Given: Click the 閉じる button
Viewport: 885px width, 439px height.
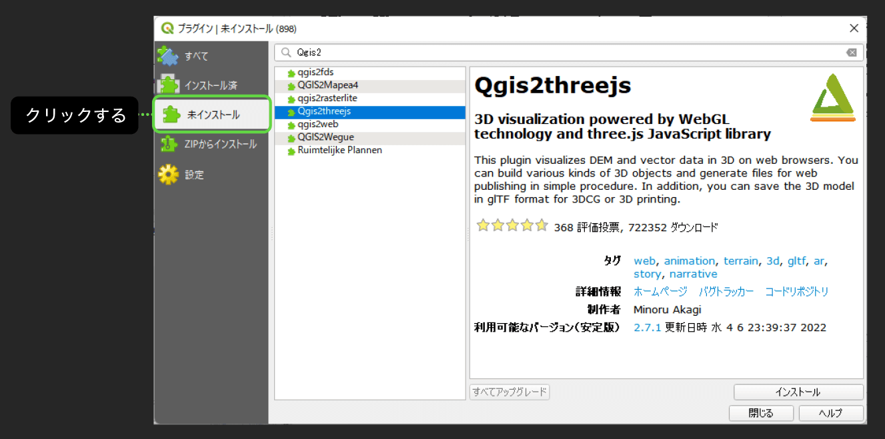Looking at the screenshot, I should coord(761,413).
